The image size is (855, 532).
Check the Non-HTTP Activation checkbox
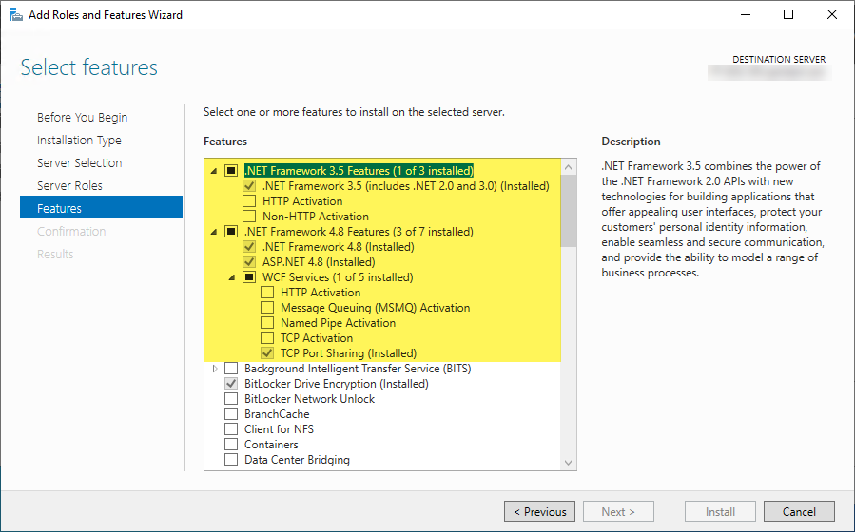(x=249, y=217)
